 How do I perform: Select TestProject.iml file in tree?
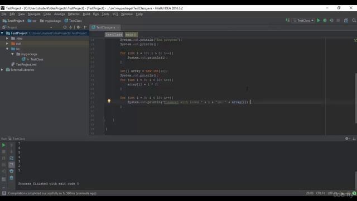[x=26, y=65]
